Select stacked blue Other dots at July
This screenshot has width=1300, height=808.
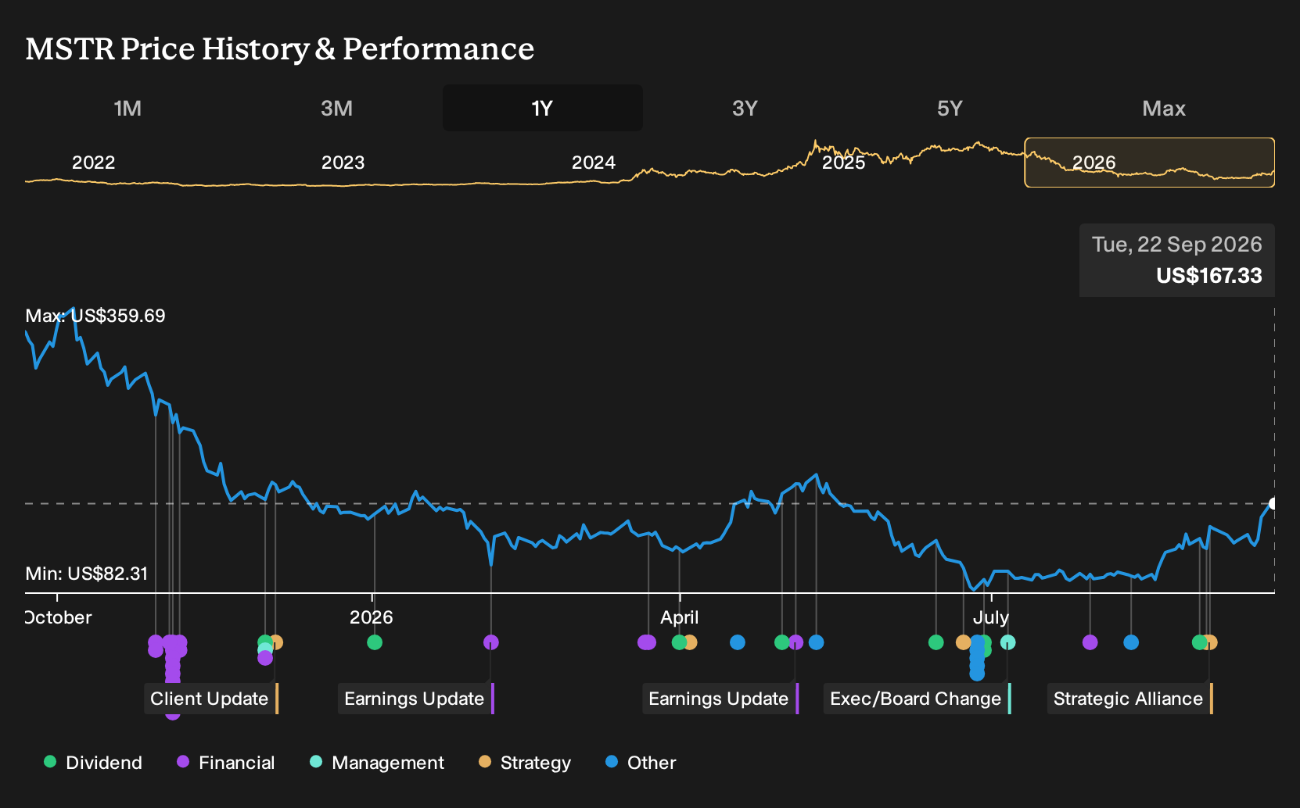(x=977, y=658)
